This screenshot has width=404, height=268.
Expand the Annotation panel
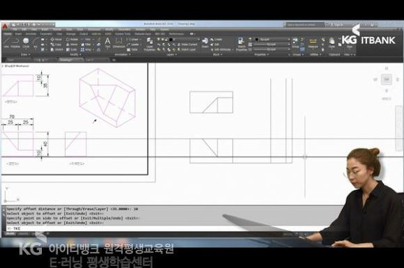(123, 54)
